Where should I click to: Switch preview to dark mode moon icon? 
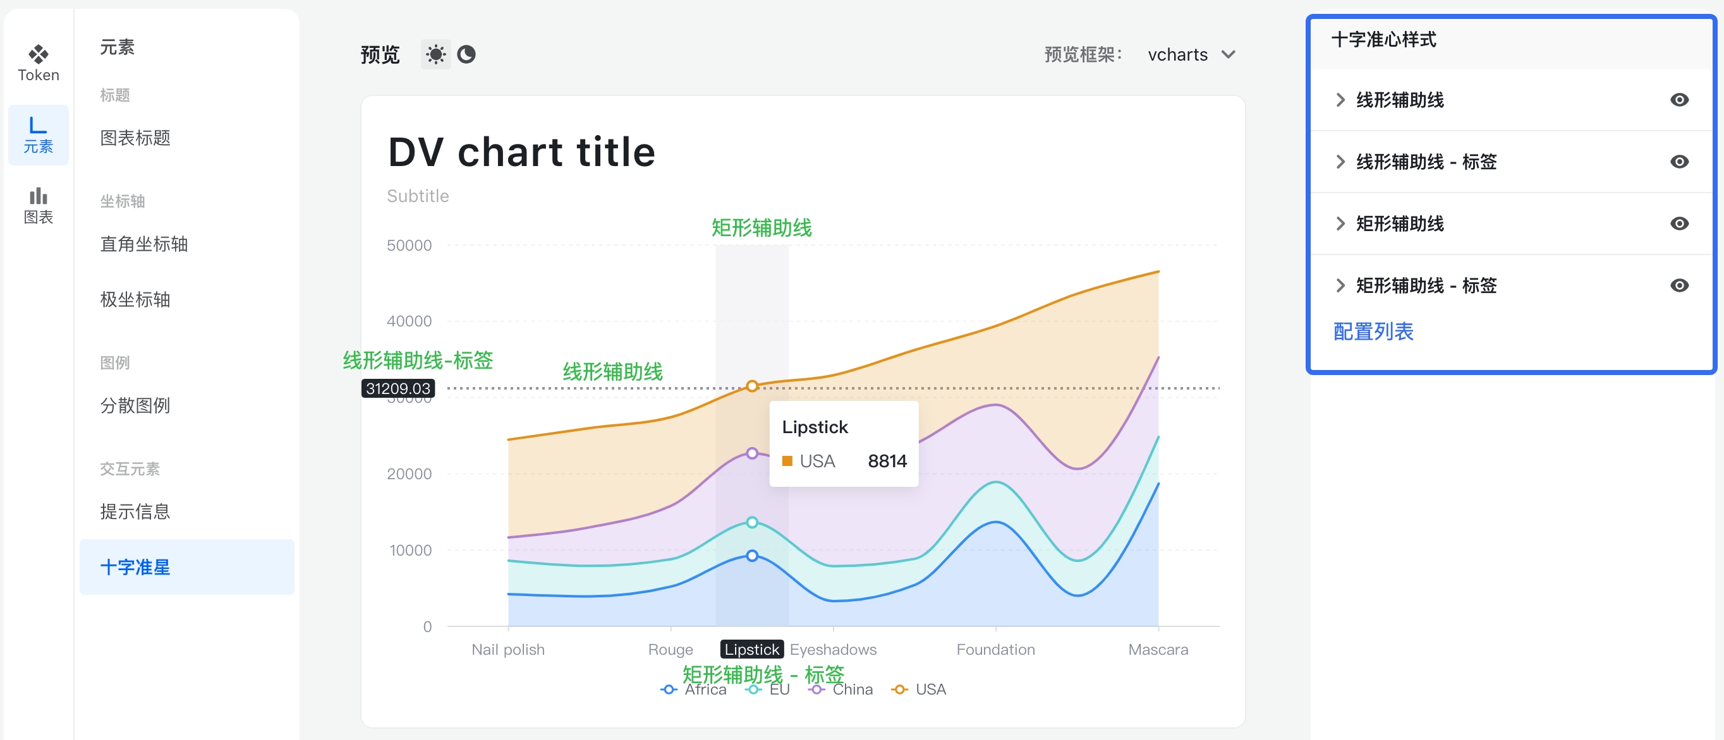coord(466,54)
